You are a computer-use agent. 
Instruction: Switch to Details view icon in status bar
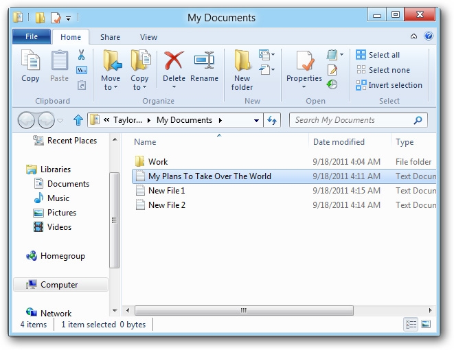pyautogui.click(x=411, y=324)
